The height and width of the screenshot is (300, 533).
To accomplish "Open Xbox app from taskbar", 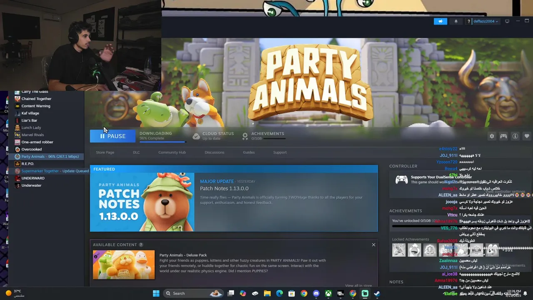I will [329, 293].
